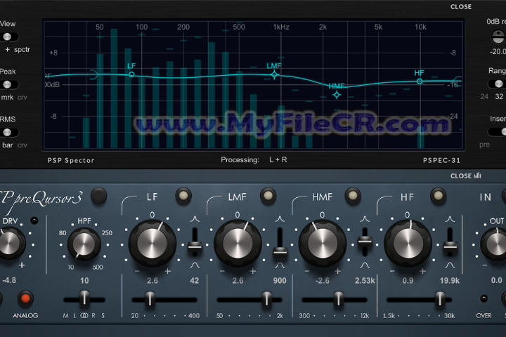Screen dimensions: 506x337
Task: Click the LMF frequency value 900
Action: point(280,281)
